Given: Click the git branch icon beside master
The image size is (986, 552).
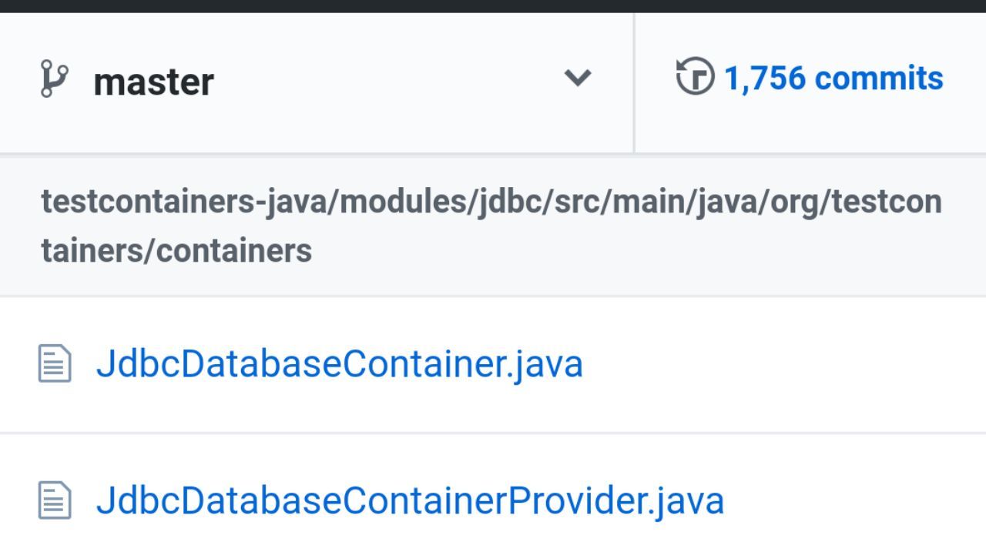Looking at the screenshot, I should tap(54, 79).
